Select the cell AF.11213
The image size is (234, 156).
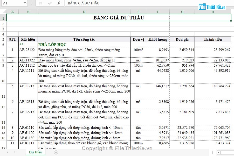pyautogui.click(x=28, y=91)
